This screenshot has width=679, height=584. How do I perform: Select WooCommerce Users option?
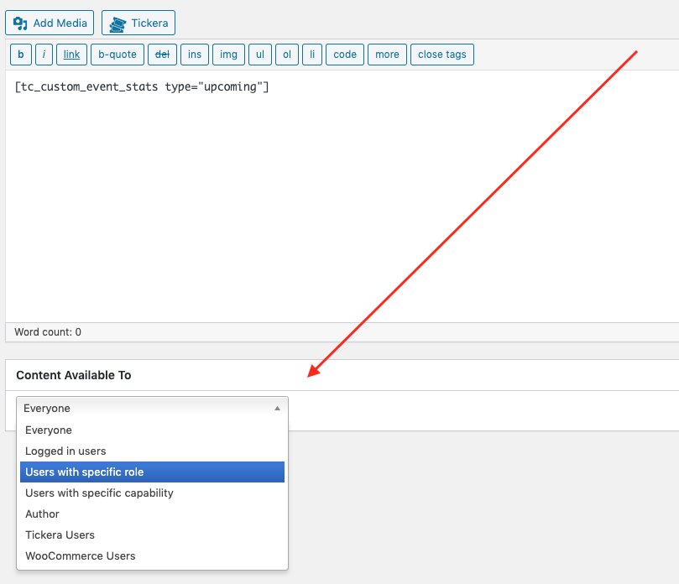click(152, 555)
